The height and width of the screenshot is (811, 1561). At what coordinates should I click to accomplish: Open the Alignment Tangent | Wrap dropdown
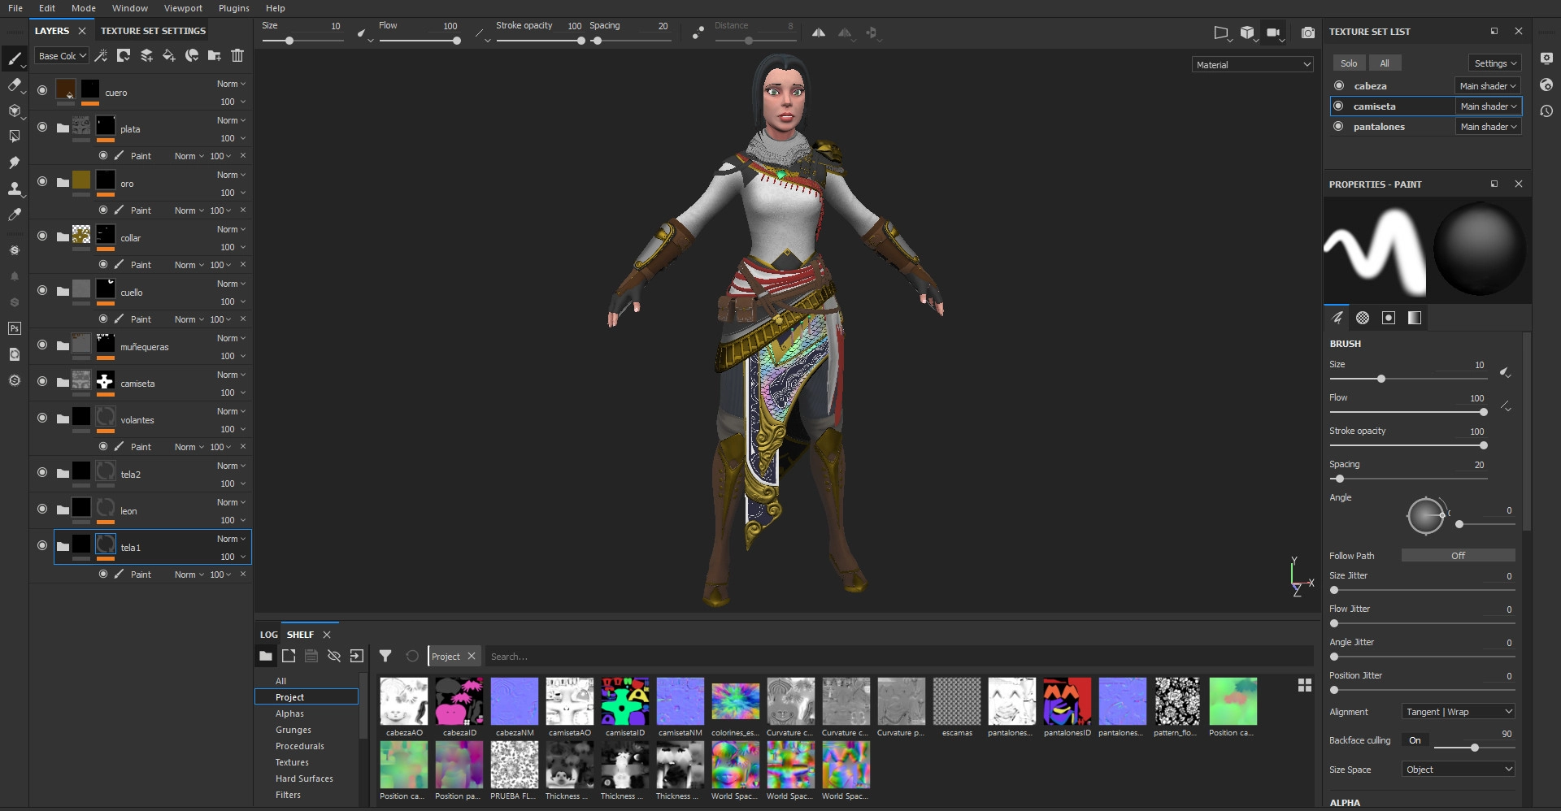coord(1458,712)
